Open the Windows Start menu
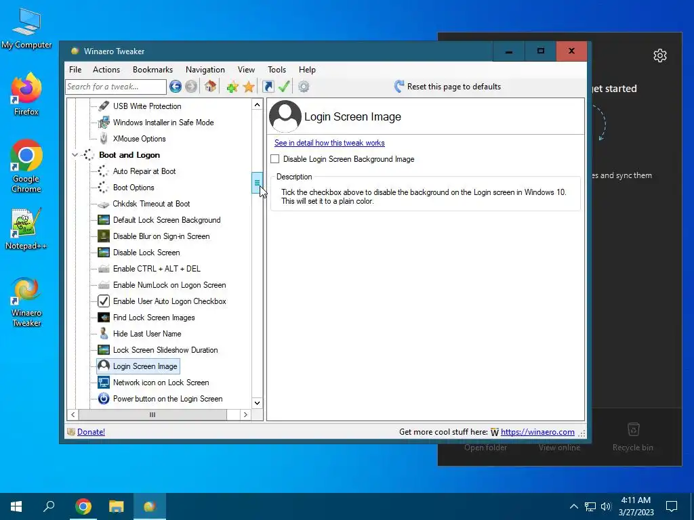This screenshot has width=694, height=520. 16,506
